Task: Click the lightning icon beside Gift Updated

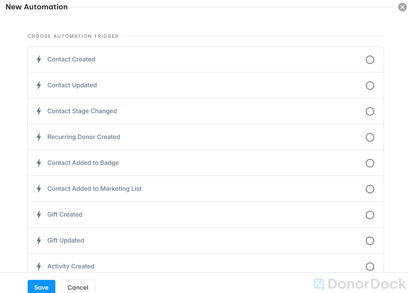Action: (x=39, y=240)
